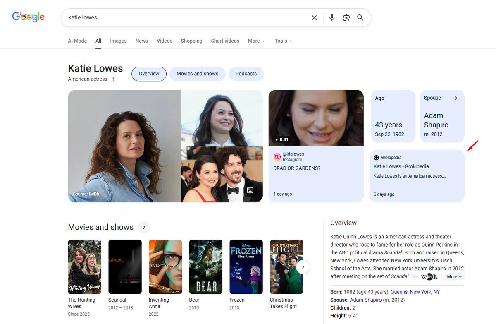This screenshot has height=324, width=496.
Task: Click the @ktqlowes Instagram handle
Action: click(293, 154)
